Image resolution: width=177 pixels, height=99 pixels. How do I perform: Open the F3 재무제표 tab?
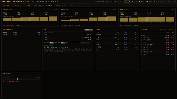click(27, 5)
